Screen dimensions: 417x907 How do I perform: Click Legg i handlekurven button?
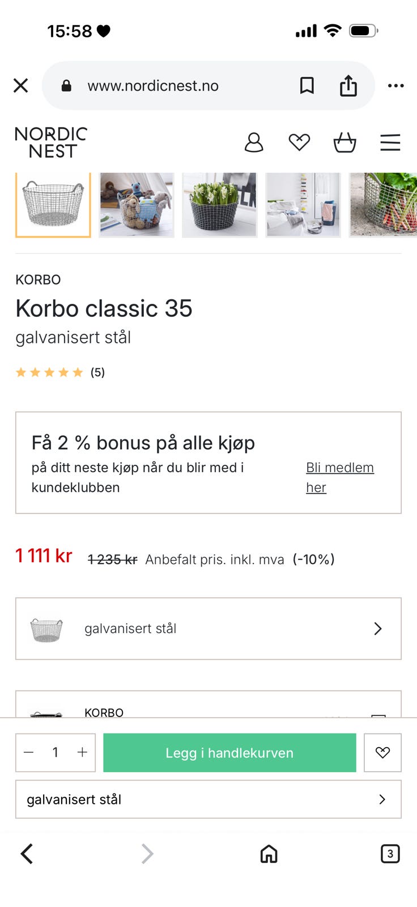pyautogui.click(x=229, y=753)
